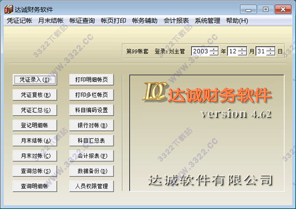Screen dimensions: 296x209
Task: Open the 月末结帐 menu
Action: tap(51, 21)
